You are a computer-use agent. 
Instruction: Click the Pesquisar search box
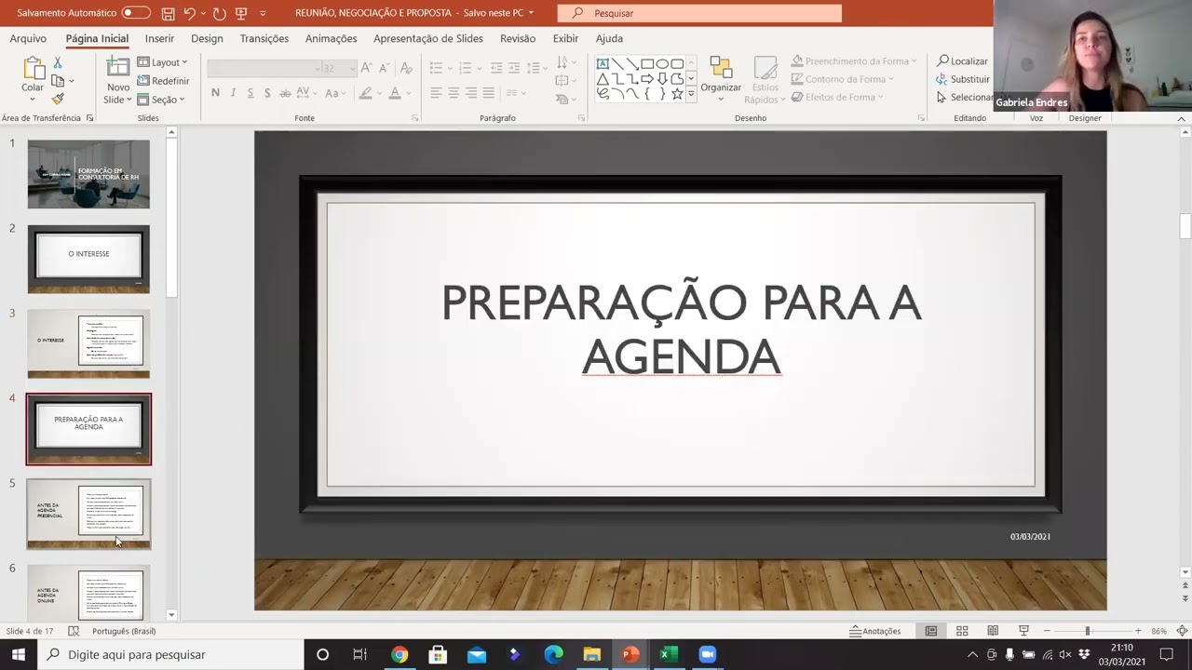pos(699,13)
